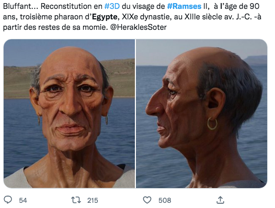This screenshot has width=275, height=208.
Task: Open the #Ramses hashtag link
Action: [184, 6]
